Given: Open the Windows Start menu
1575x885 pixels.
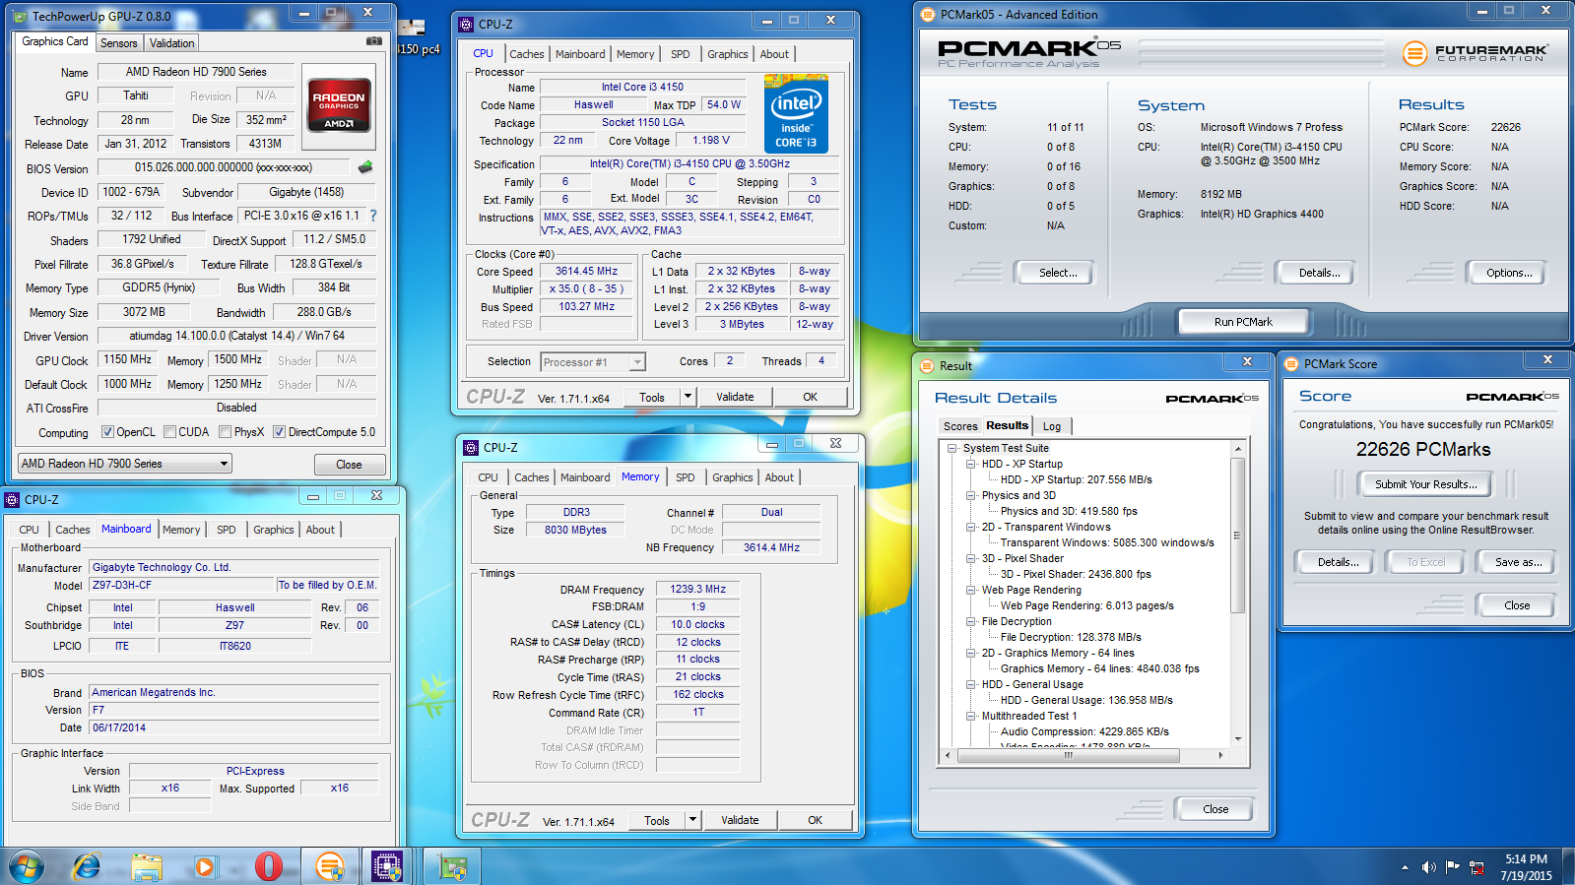Looking at the screenshot, I should 27,867.
